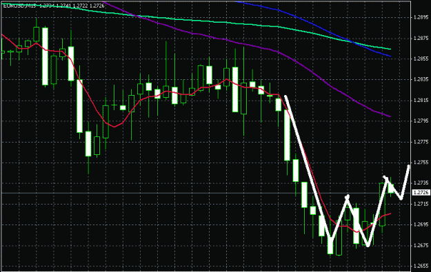Click the 1.2715 price axis label
Image resolution: width=431 pixels, height=272 pixels.
point(421,204)
